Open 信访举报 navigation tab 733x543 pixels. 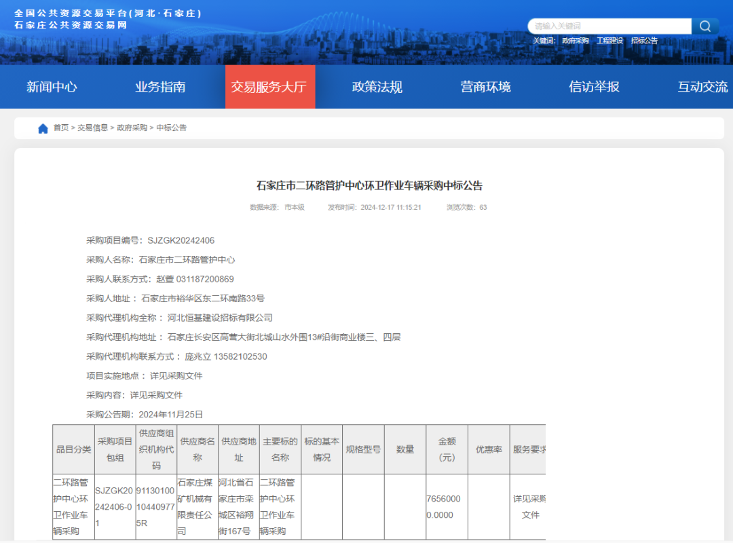594,87
